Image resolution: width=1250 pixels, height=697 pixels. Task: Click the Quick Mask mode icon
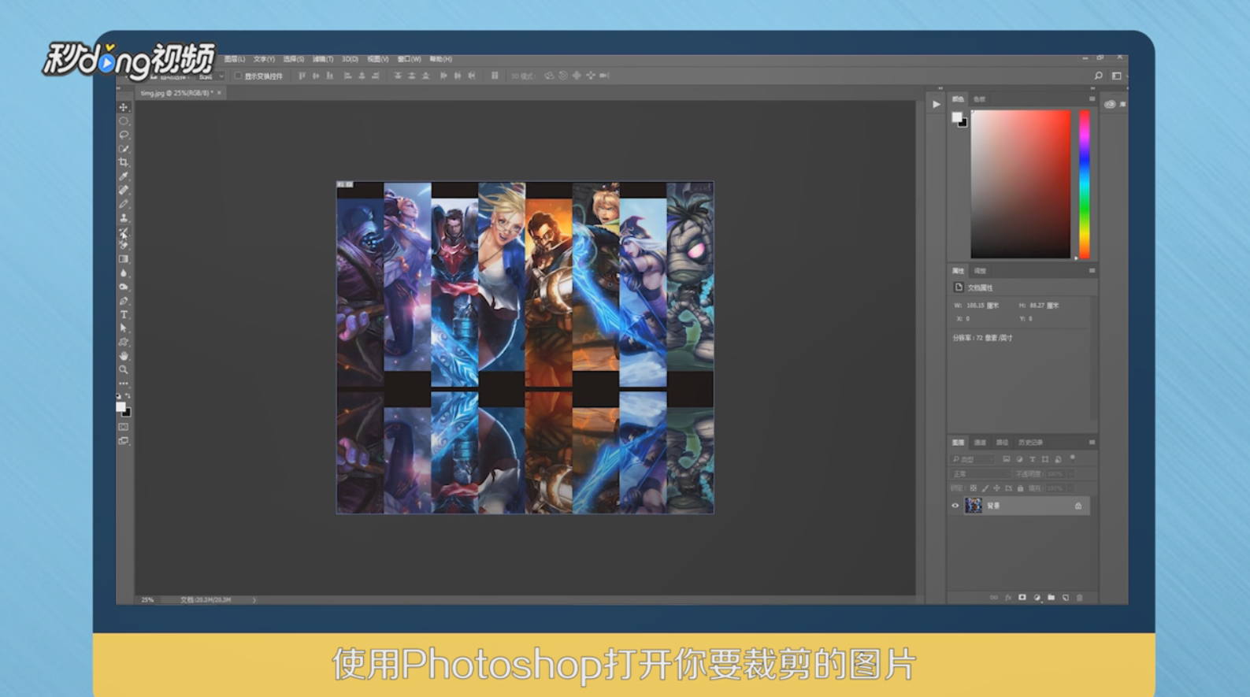click(x=124, y=427)
